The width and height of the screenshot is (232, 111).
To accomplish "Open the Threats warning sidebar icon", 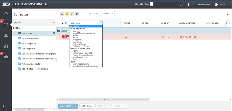I will coord(6,35).
